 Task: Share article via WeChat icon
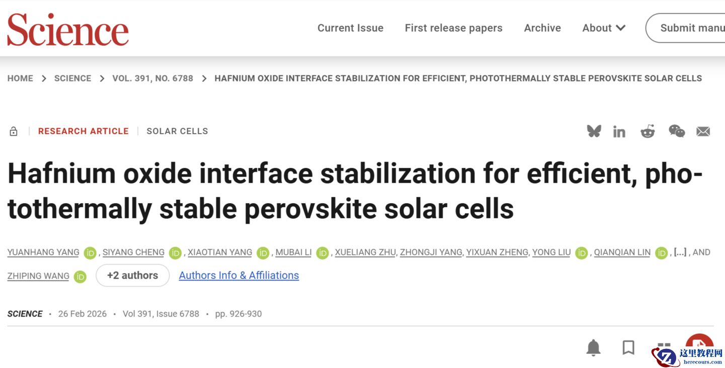676,131
